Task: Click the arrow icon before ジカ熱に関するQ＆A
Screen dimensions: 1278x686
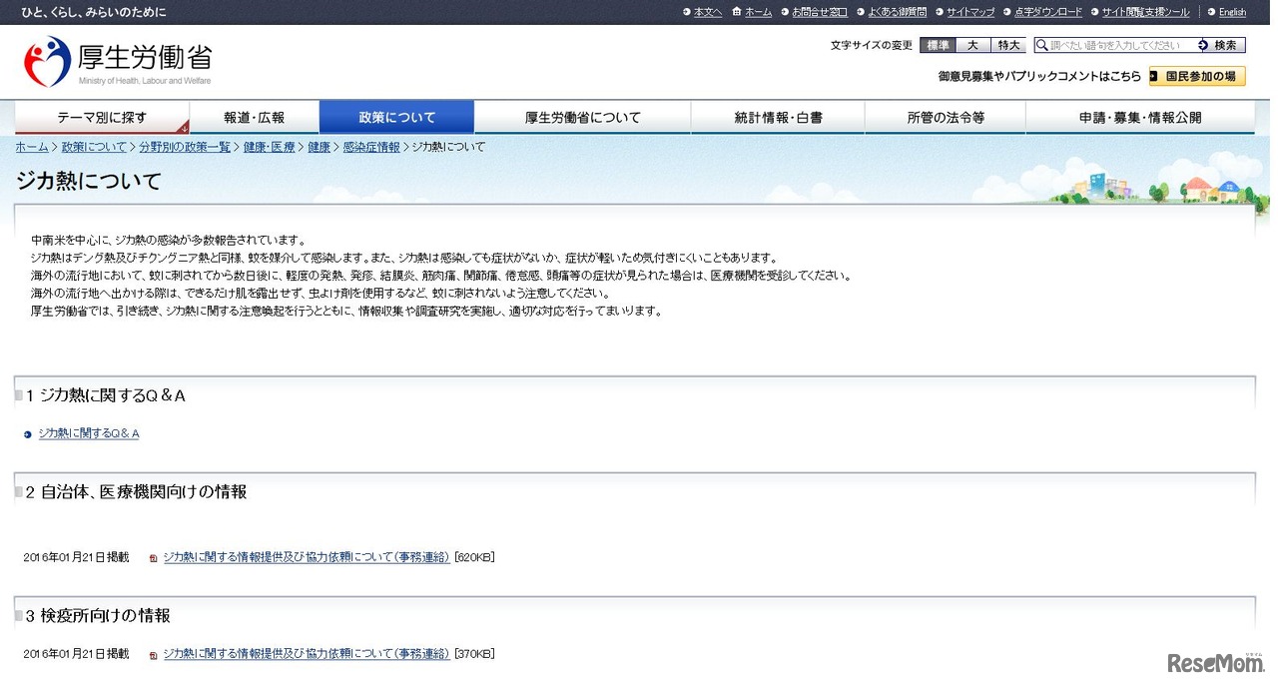Action: click(x=26, y=433)
